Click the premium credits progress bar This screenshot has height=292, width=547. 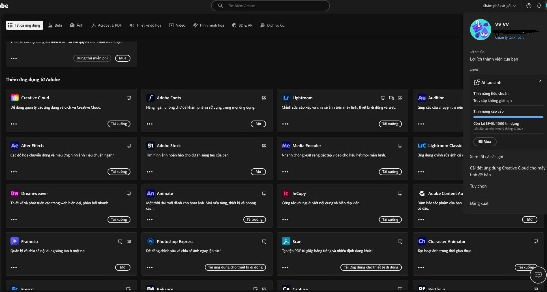coord(508,117)
